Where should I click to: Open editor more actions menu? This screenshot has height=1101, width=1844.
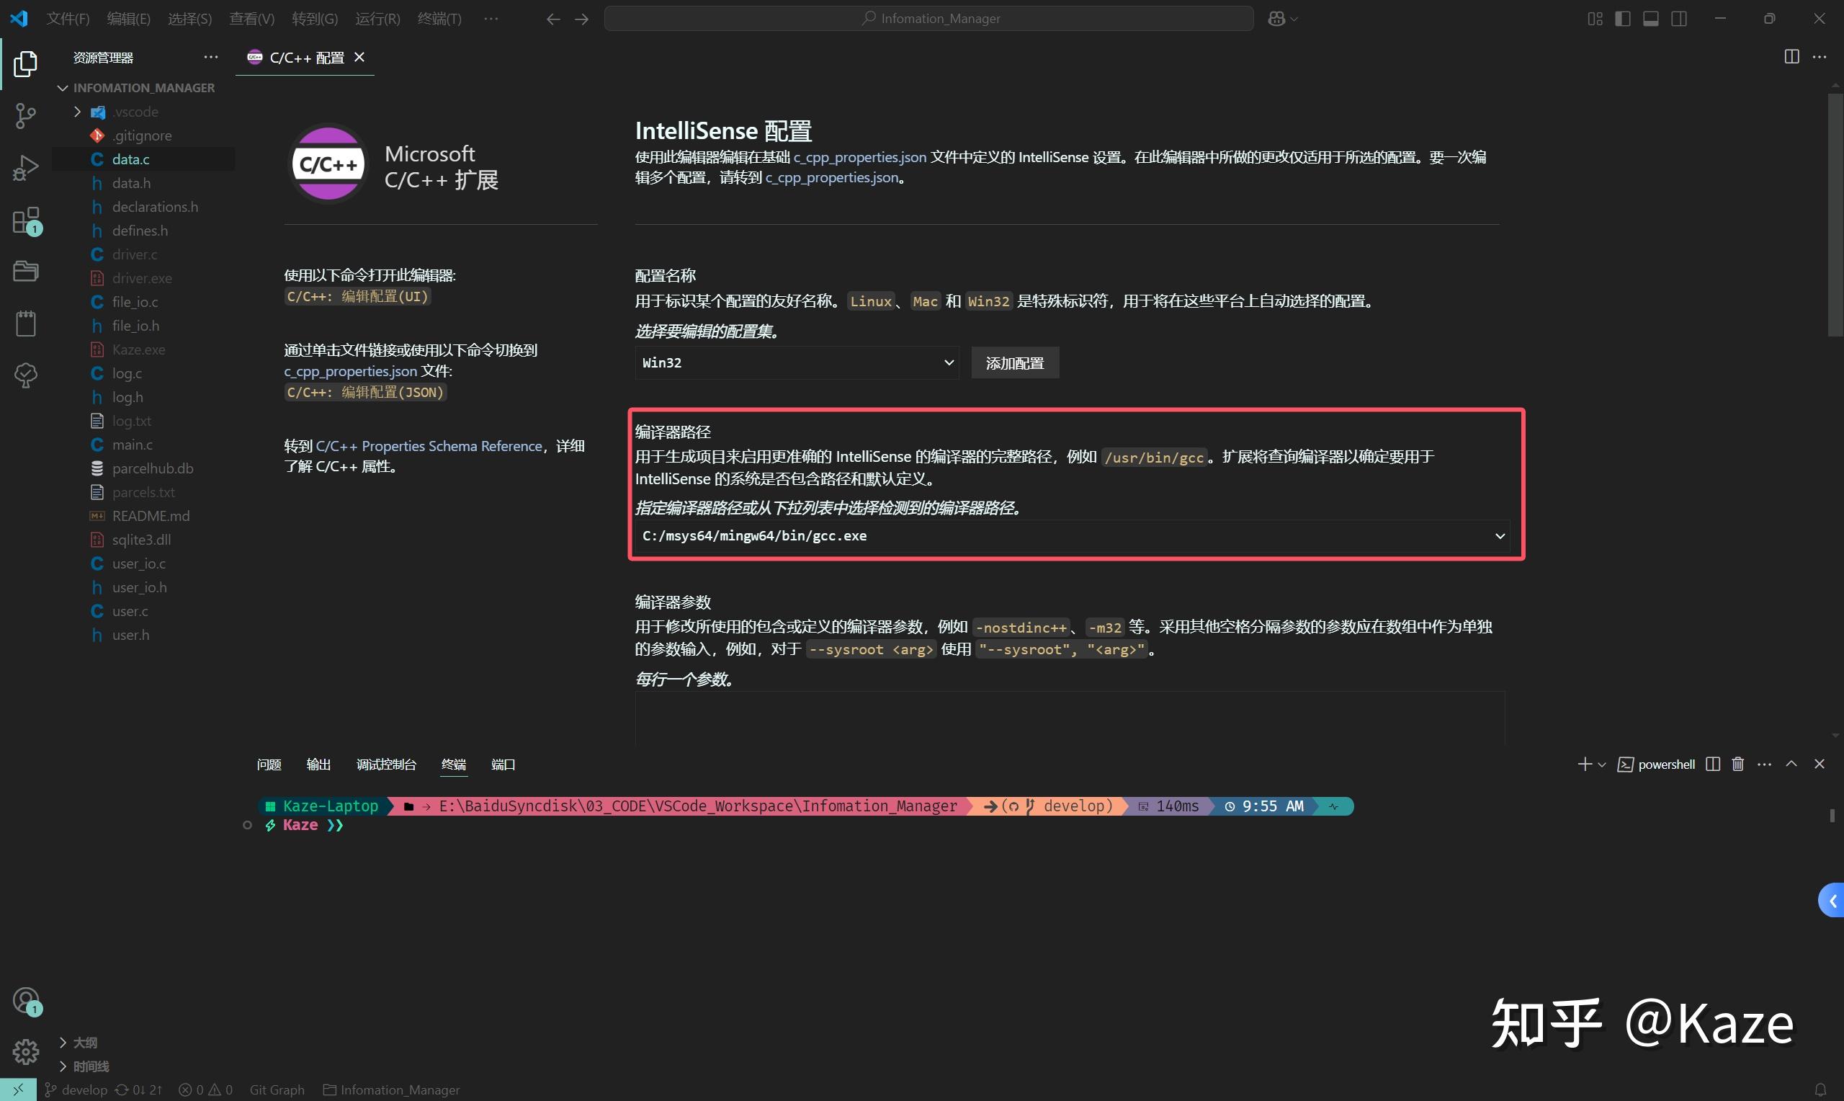click(1820, 56)
